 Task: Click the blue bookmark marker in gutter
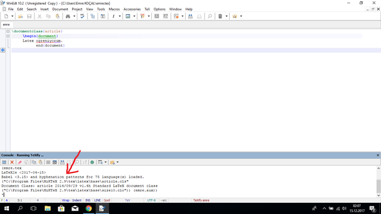[x=2, y=50]
